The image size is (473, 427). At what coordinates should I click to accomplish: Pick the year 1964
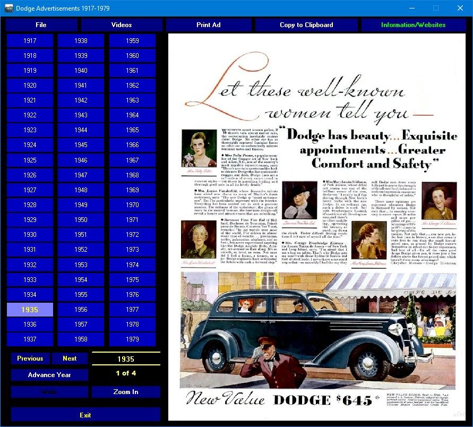point(132,115)
